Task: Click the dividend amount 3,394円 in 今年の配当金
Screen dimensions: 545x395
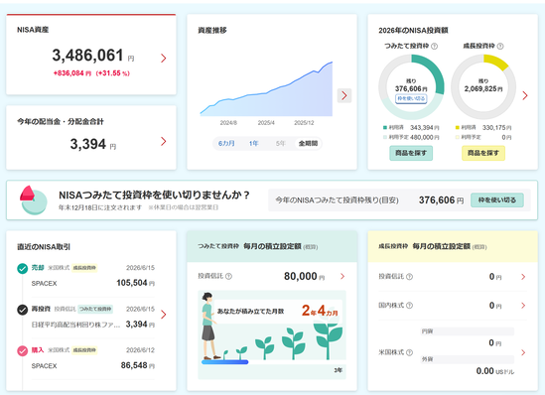Action: click(92, 144)
